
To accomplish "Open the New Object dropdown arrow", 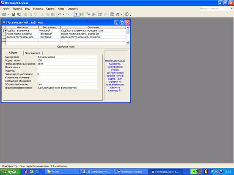I will tap(121, 14).
